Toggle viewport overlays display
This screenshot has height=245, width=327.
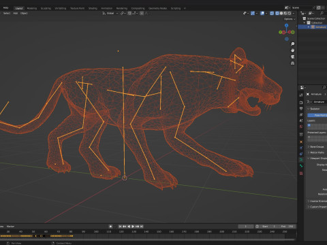pyautogui.click(x=262, y=14)
